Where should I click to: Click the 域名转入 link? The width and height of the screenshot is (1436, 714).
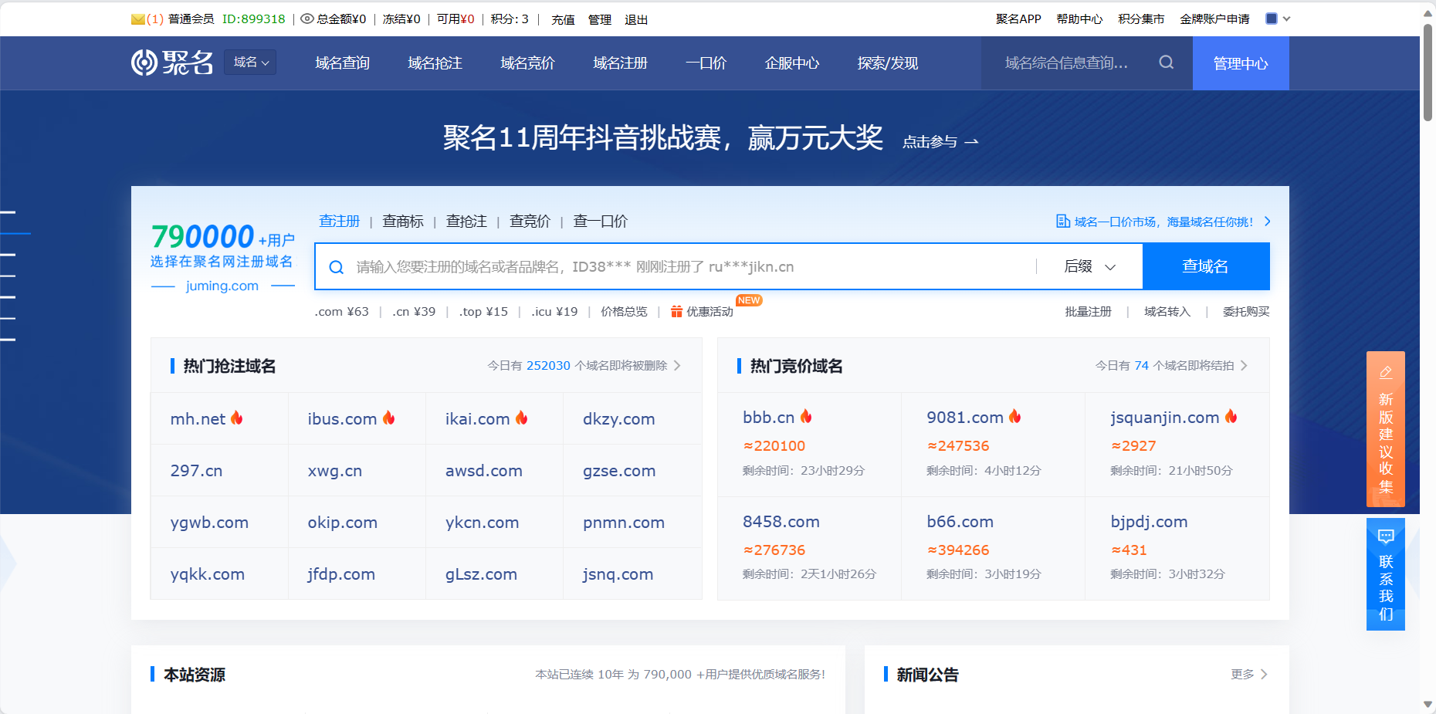[1167, 311]
